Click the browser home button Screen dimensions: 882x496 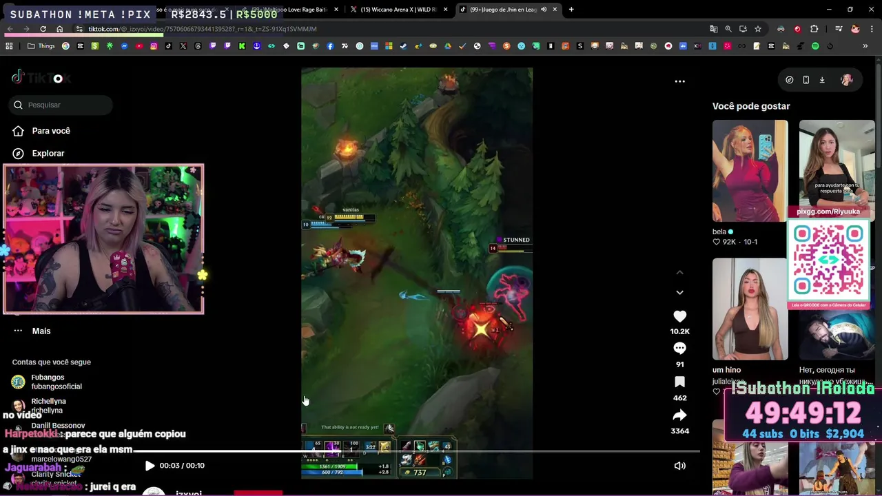click(59, 29)
